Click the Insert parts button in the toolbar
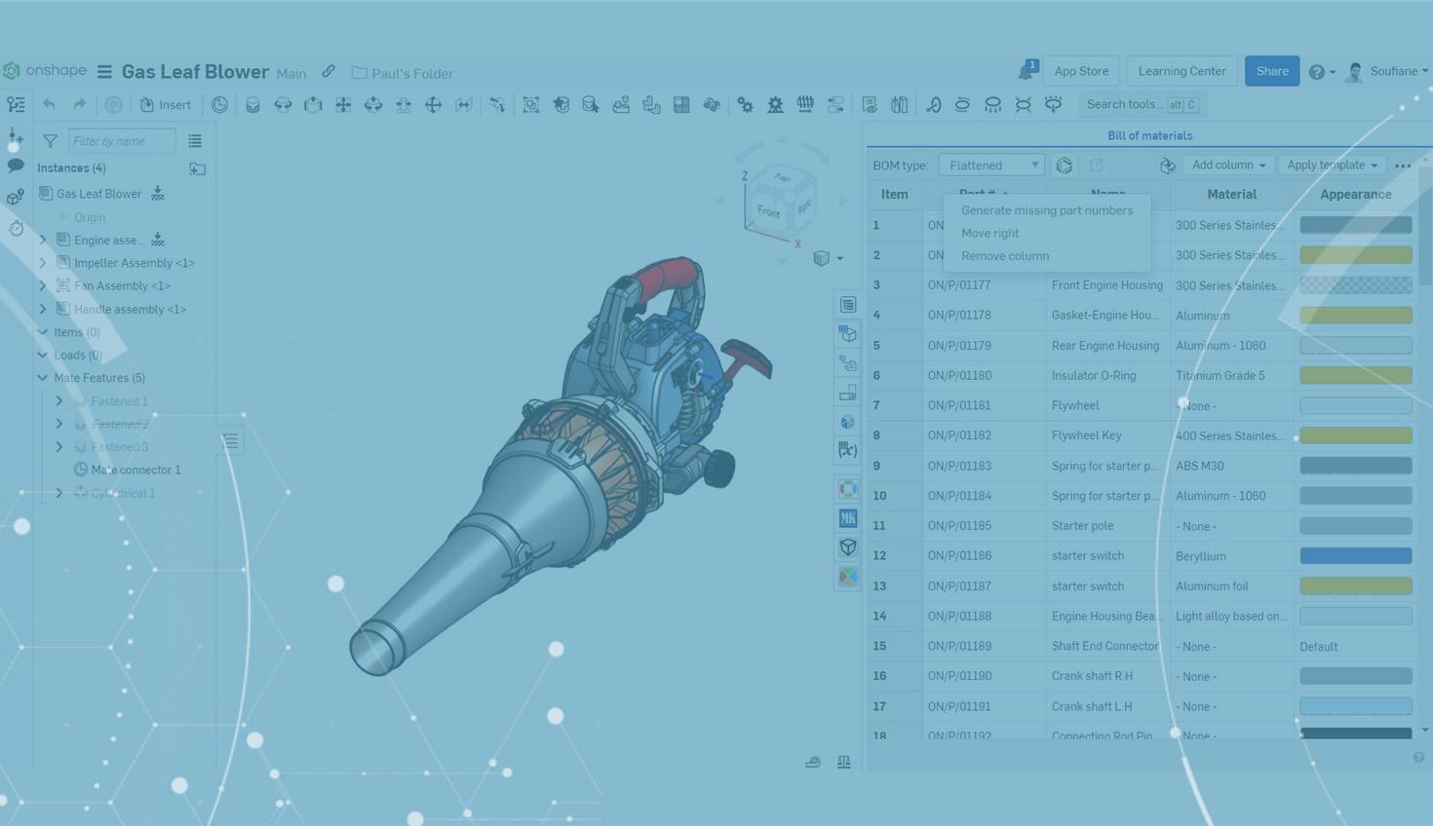This screenshot has height=826, width=1433. [166, 104]
